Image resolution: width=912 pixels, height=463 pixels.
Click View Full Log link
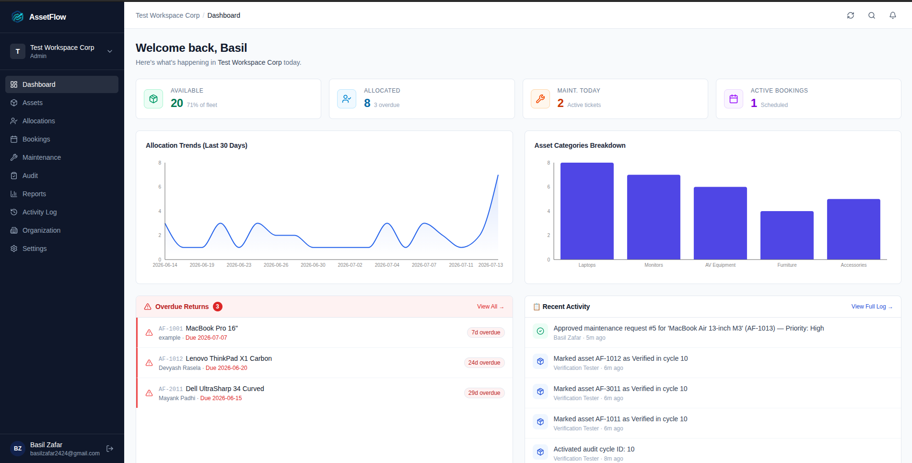(x=872, y=307)
